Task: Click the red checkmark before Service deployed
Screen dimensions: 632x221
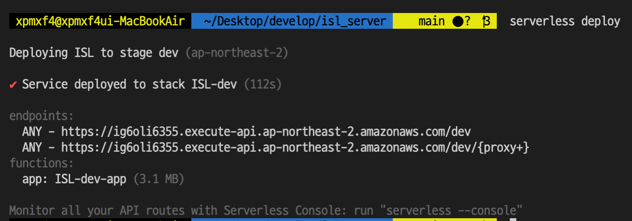Action: 13,84
